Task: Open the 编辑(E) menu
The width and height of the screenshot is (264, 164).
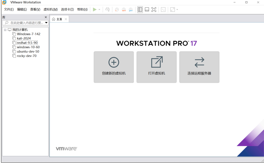Action: (22, 9)
